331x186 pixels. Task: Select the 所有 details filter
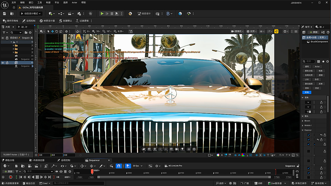pos(307,92)
